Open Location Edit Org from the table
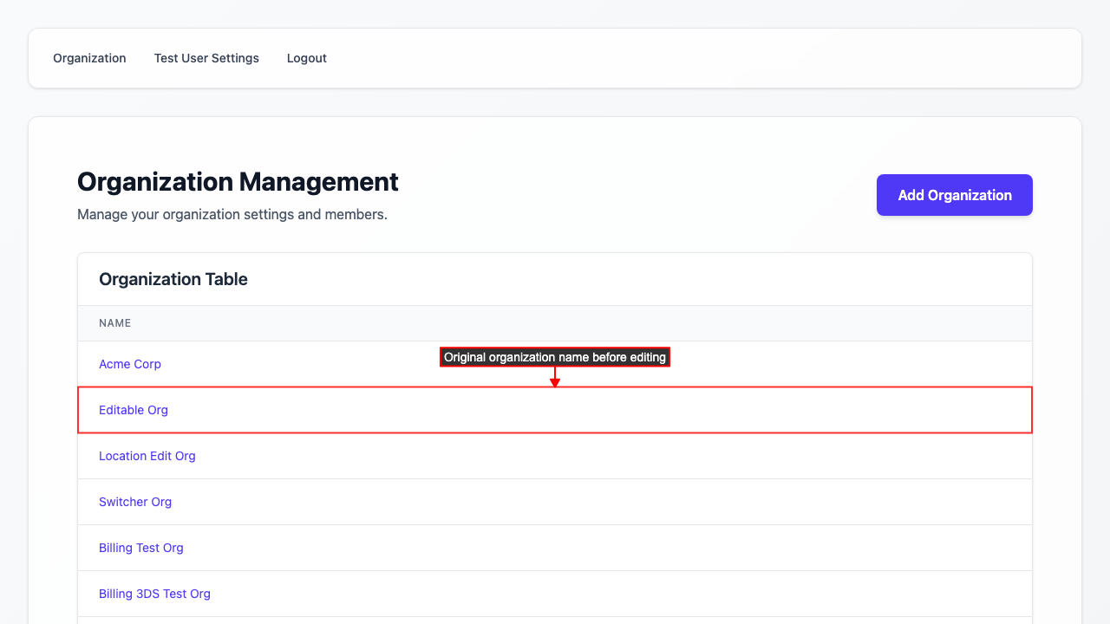1110x624 pixels. click(147, 456)
